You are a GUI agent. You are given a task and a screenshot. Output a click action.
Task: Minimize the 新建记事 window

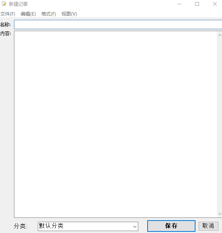(180, 4)
